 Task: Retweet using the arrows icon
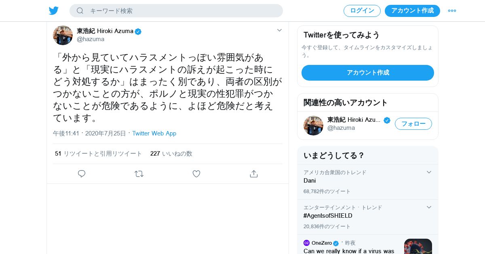tap(139, 174)
